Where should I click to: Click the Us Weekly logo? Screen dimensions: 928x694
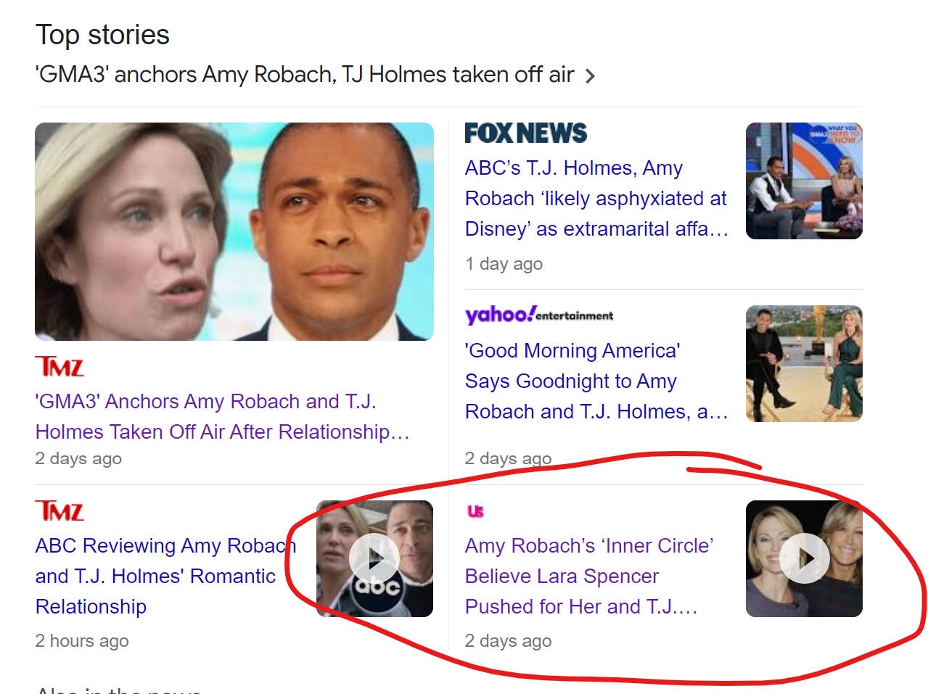coord(475,511)
